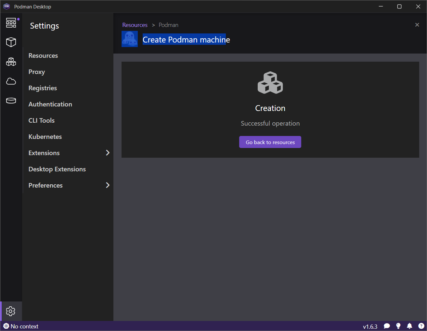Open the Pods stacked cubes icon
Image resolution: width=427 pixels, height=331 pixels.
click(x=11, y=62)
